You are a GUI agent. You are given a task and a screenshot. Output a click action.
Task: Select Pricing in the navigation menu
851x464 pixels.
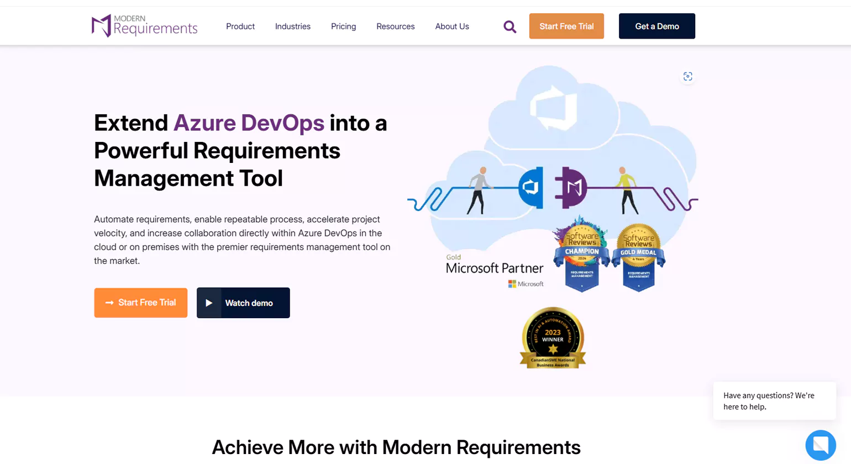tap(343, 26)
